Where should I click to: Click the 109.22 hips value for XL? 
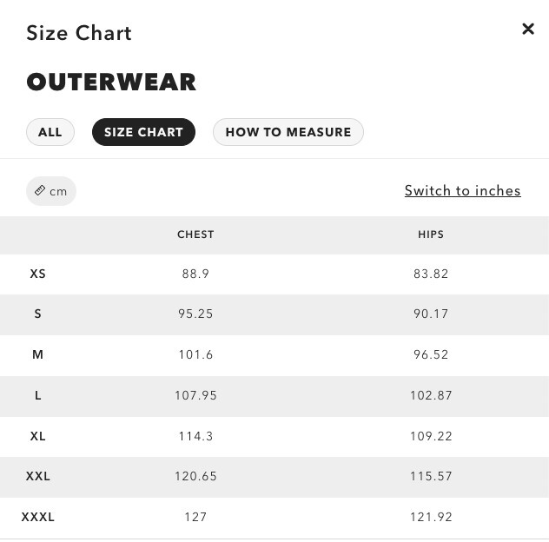pyautogui.click(x=431, y=436)
